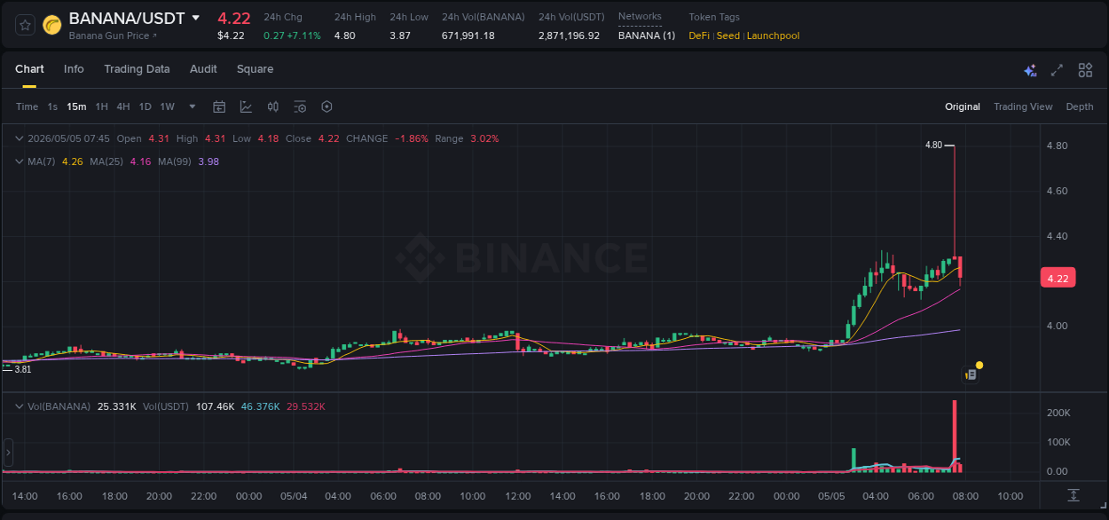The image size is (1109, 520).
Task: Click the Networks label in the header
Action: point(640,16)
